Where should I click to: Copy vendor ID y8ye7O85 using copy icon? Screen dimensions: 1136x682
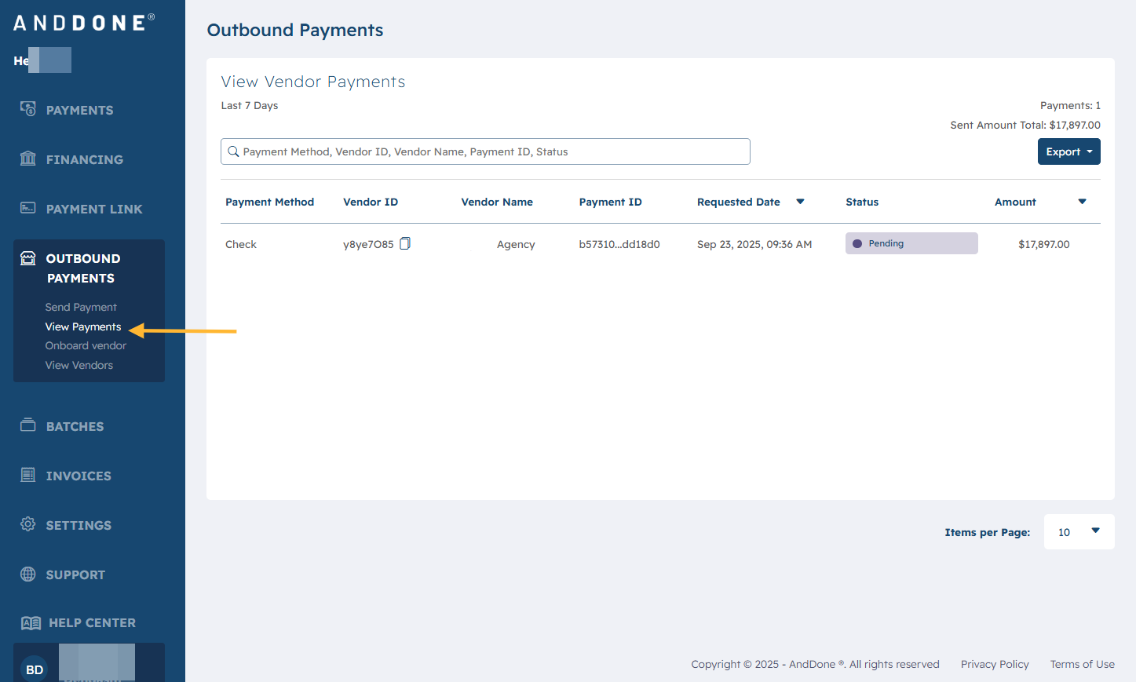pos(405,243)
